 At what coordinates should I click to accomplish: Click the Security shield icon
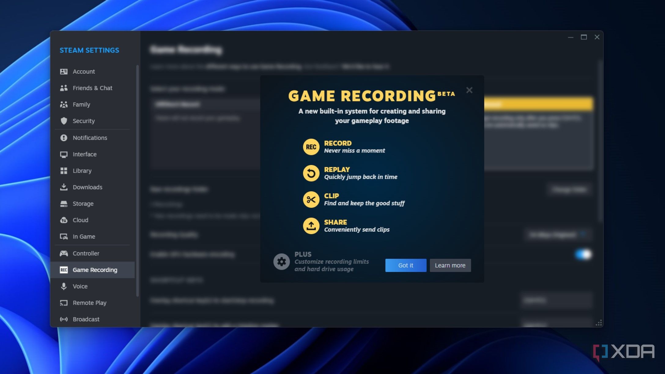64,121
